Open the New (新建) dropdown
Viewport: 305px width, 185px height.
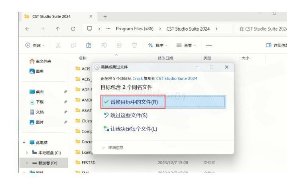35,45
